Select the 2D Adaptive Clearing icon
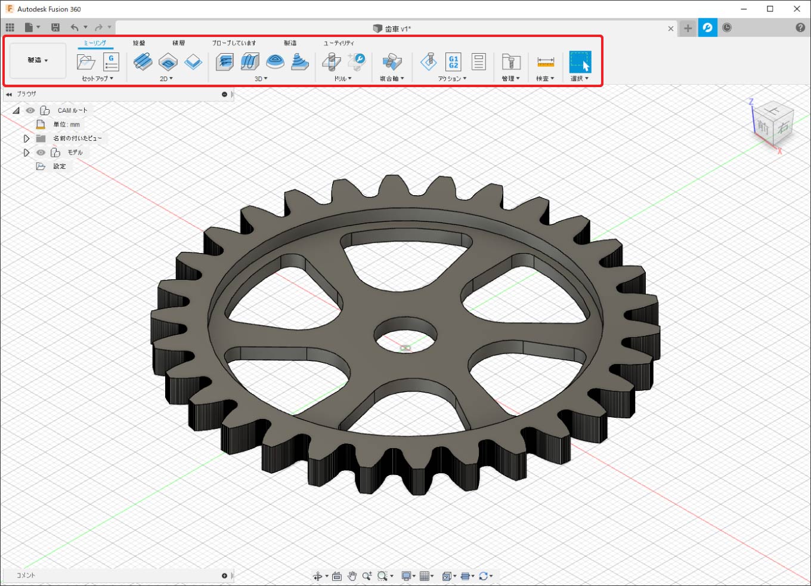This screenshot has width=811, height=586. click(x=143, y=61)
